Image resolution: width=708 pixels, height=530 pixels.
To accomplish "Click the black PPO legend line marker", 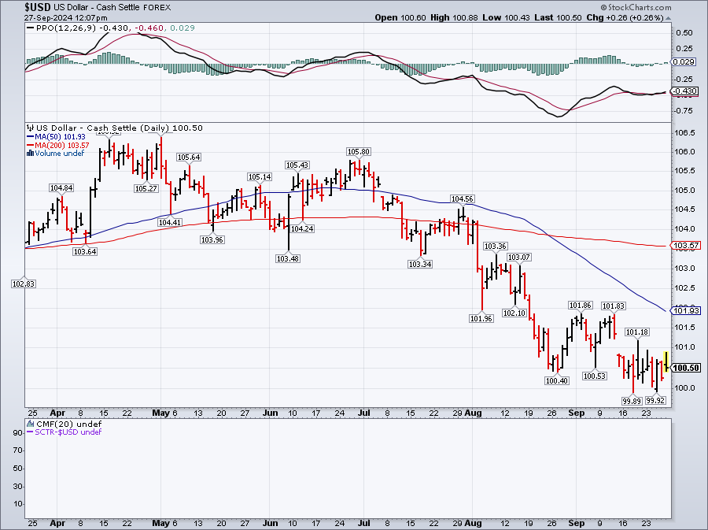I will 31,28.
